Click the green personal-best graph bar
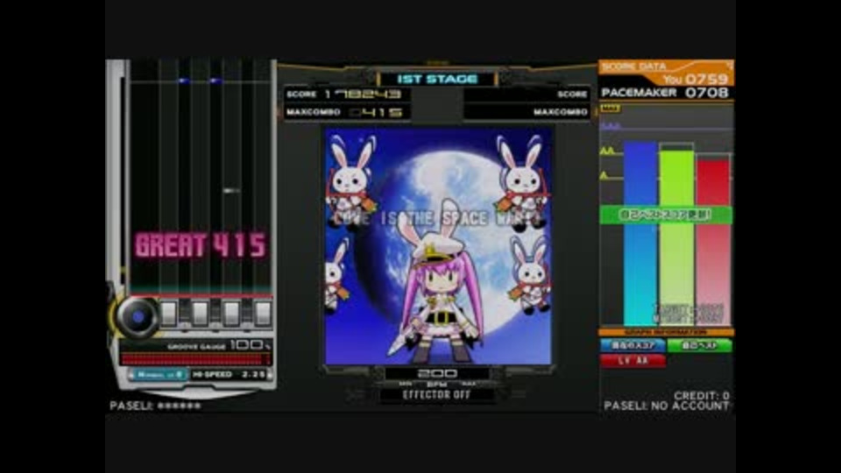 676,238
